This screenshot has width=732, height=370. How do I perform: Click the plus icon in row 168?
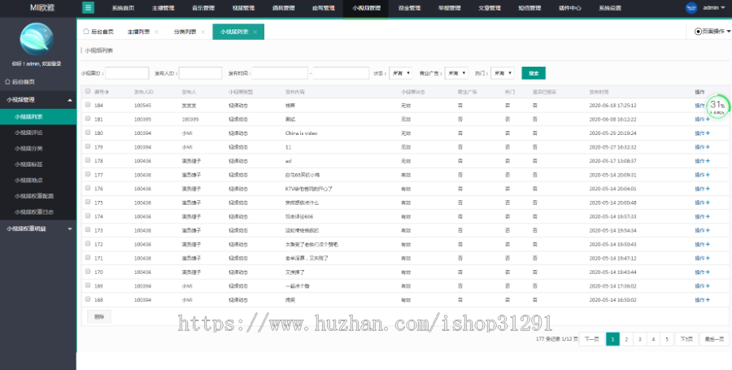click(708, 299)
